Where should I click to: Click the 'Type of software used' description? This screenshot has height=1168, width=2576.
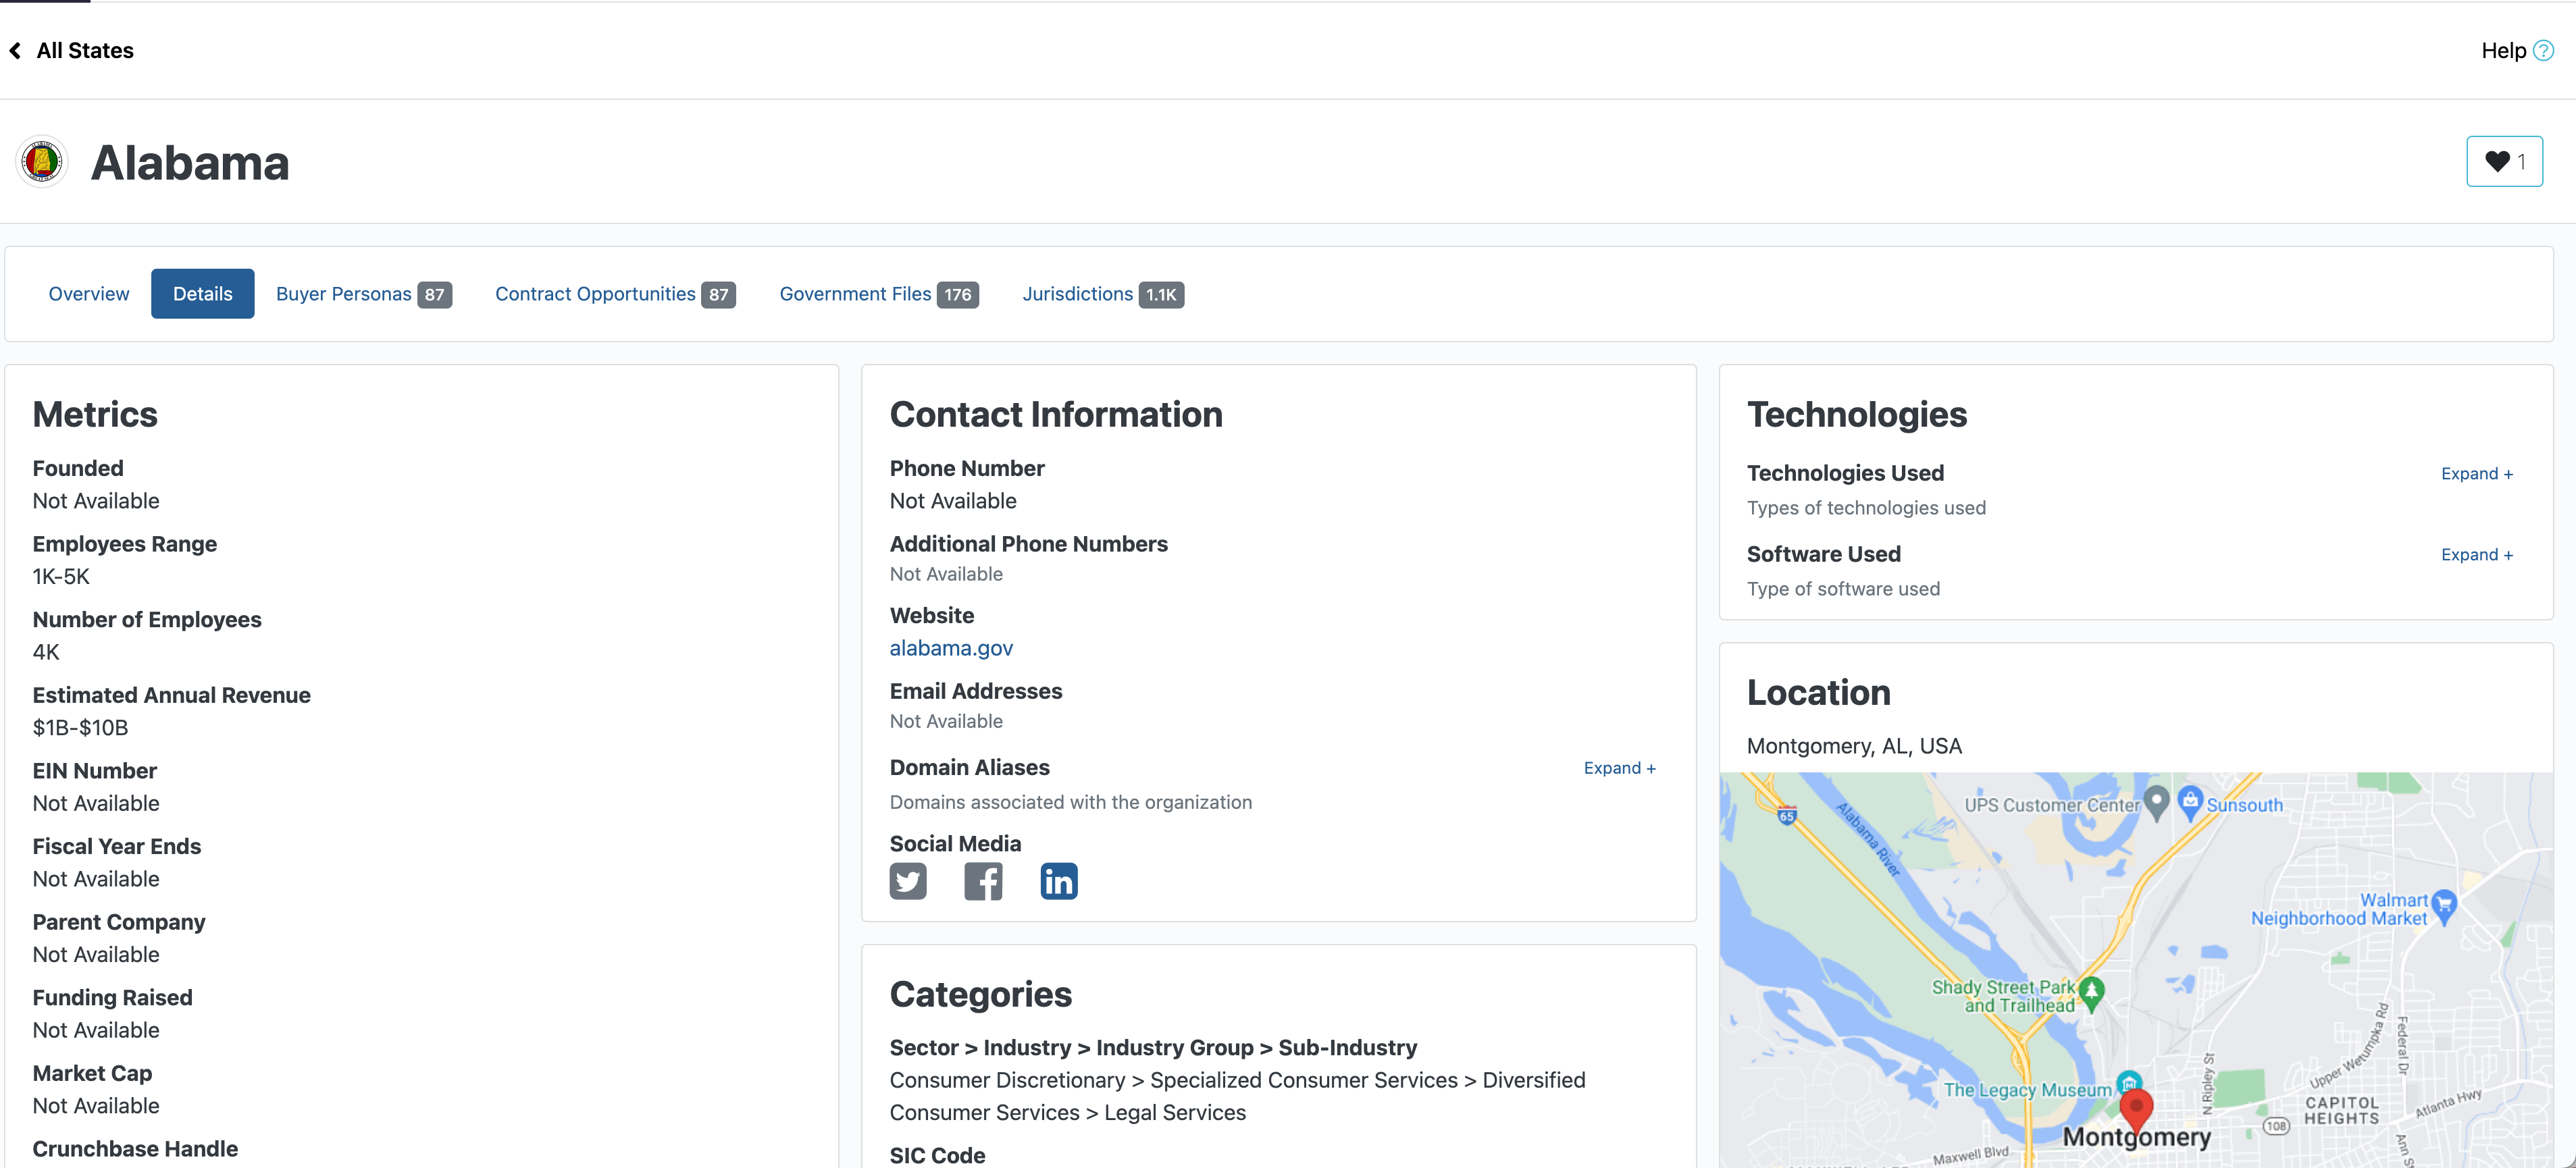[1843, 589]
